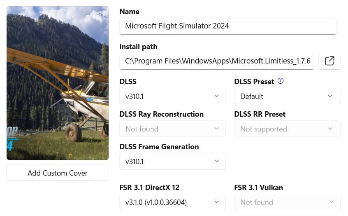
Task: Click the DLSS Ray Reconstruction chevron
Action: 217,129
